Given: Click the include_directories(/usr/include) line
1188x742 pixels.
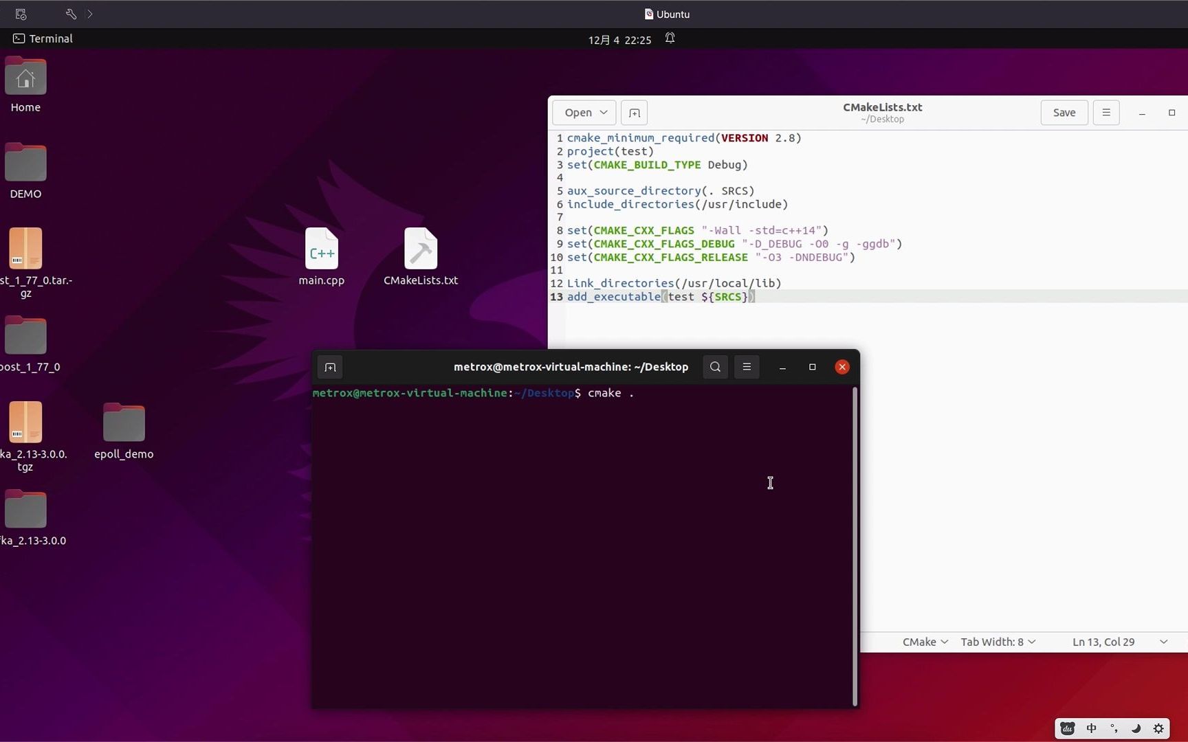Looking at the screenshot, I should click(x=677, y=204).
